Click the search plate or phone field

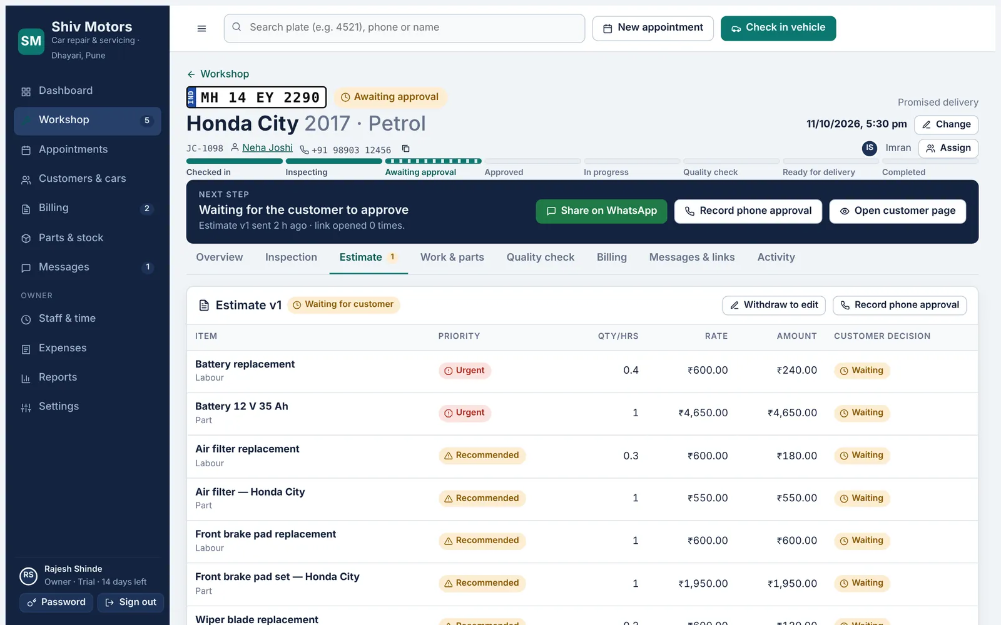point(404,28)
